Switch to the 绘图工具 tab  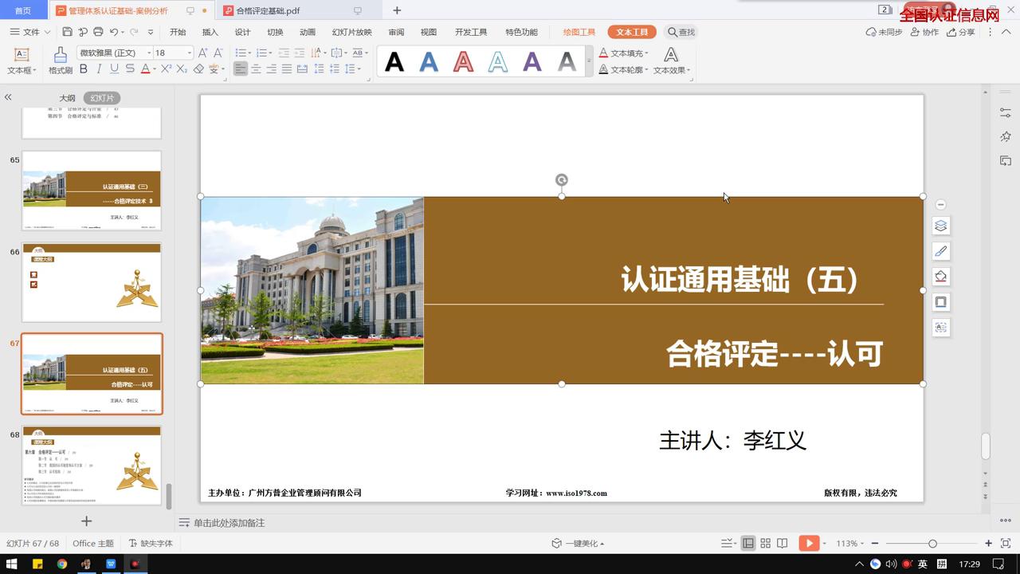coord(579,32)
